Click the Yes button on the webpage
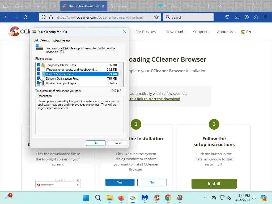Viewport: 272px width, 204px height. (120, 182)
